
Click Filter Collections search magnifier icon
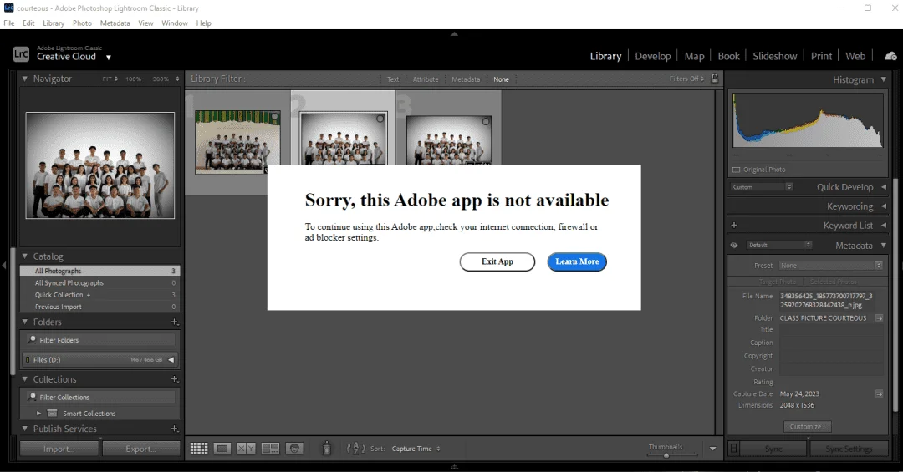pos(33,397)
